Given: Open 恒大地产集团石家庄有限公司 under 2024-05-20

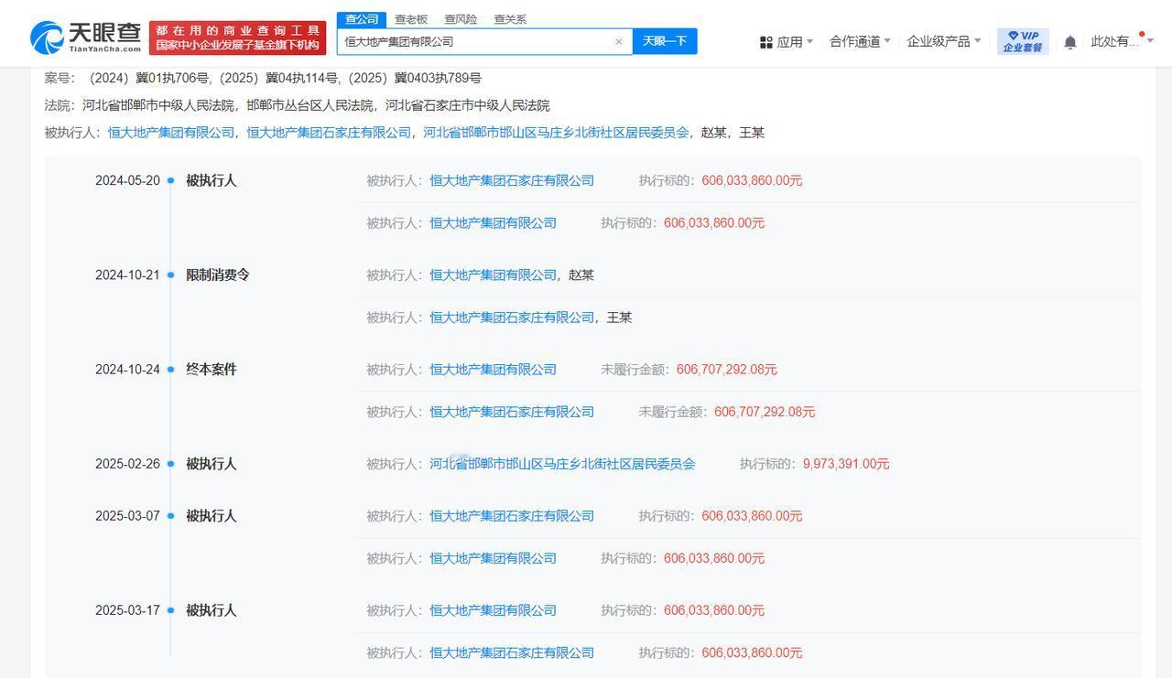Looking at the screenshot, I should coord(512,181).
